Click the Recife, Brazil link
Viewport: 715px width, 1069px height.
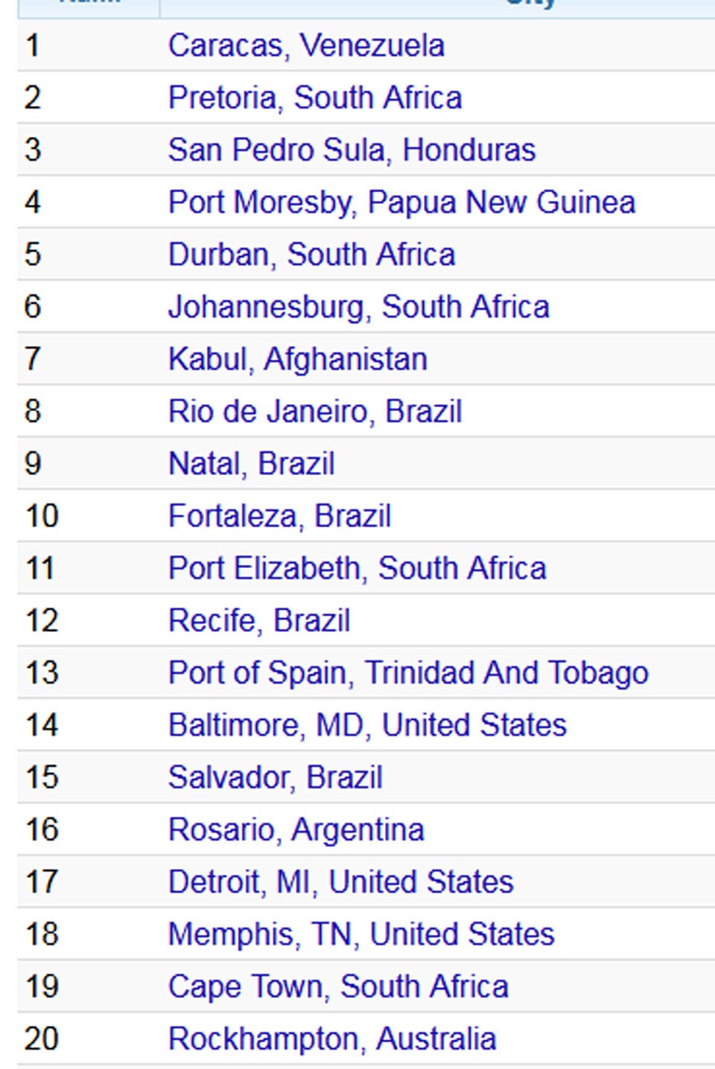point(259,621)
